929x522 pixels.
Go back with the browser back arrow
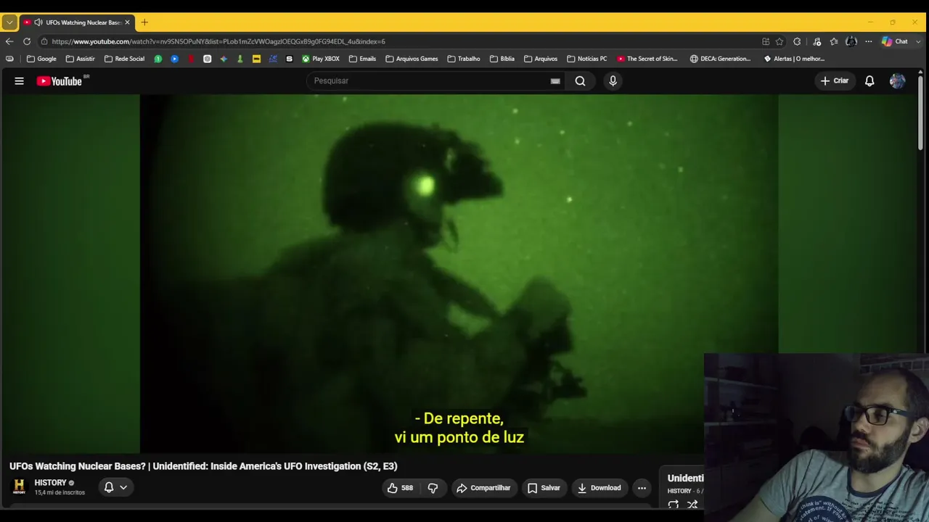(x=9, y=41)
